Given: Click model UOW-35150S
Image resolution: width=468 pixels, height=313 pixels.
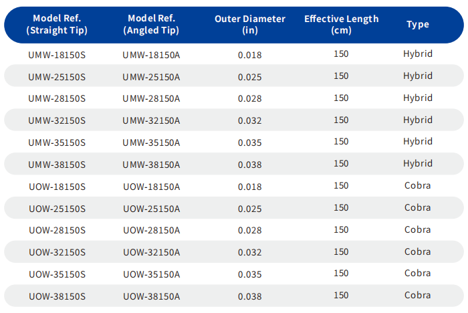Looking at the screenshot, I should click(57, 274).
